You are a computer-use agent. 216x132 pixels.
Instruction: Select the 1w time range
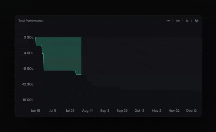[168, 21]
